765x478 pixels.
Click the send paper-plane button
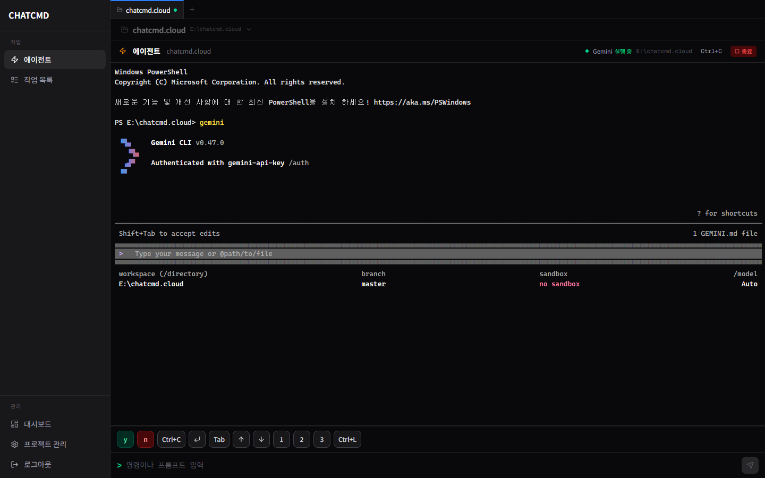[x=750, y=465]
